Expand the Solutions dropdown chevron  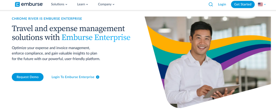[66, 5]
